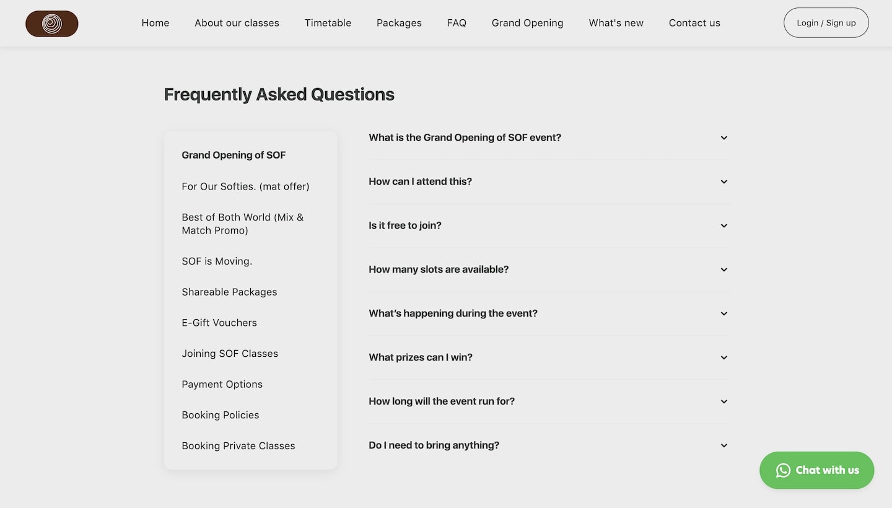The height and width of the screenshot is (508, 892).
Task: Open the Timetable menu item
Action: [x=328, y=23]
